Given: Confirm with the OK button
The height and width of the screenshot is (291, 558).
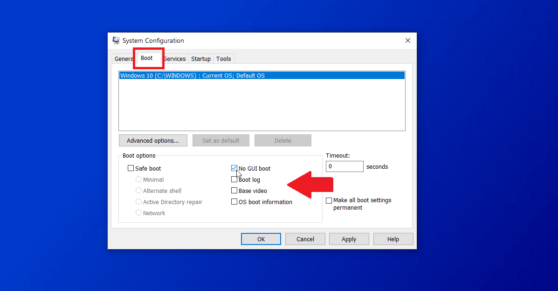Looking at the screenshot, I should pyautogui.click(x=261, y=239).
